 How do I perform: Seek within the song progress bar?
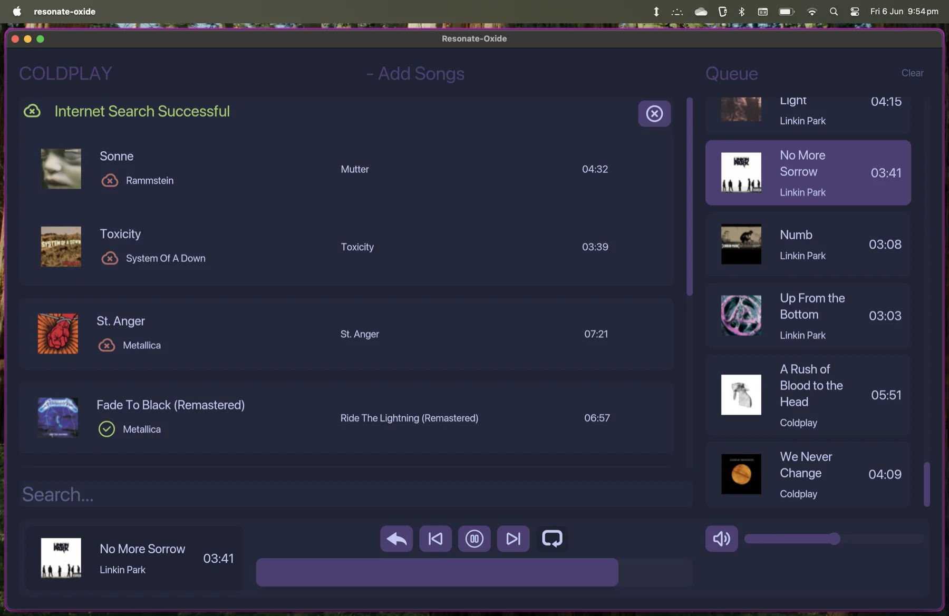(474, 572)
